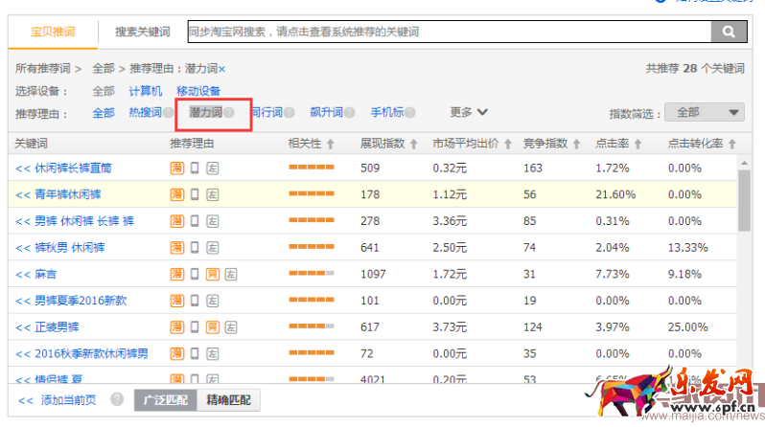Sort by 相关性 column arrow
765x427 pixels.
point(330,144)
